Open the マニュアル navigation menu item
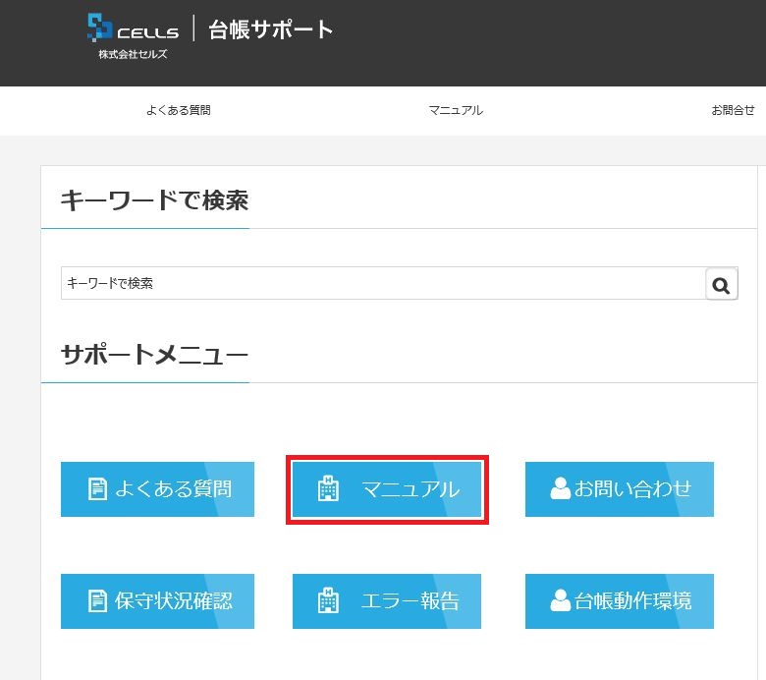 pyautogui.click(x=456, y=110)
